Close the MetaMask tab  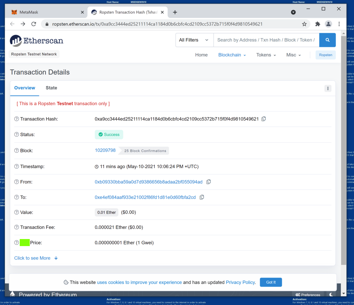(83, 12)
